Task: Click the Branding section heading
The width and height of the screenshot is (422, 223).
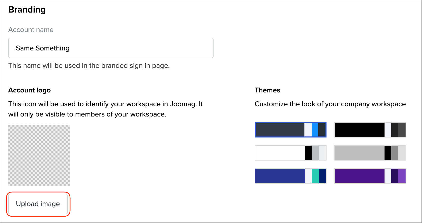Action: (x=27, y=10)
